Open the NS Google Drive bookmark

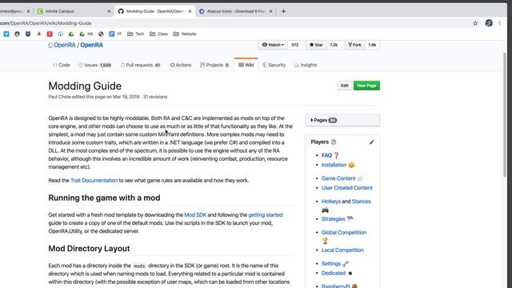(x=86, y=34)
